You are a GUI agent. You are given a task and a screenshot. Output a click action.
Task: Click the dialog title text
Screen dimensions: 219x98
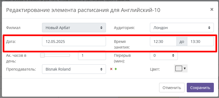[x=83, y=10]
